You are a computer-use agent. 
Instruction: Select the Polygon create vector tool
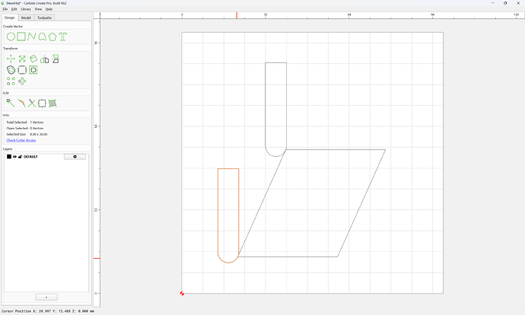(x=52, y=37)
